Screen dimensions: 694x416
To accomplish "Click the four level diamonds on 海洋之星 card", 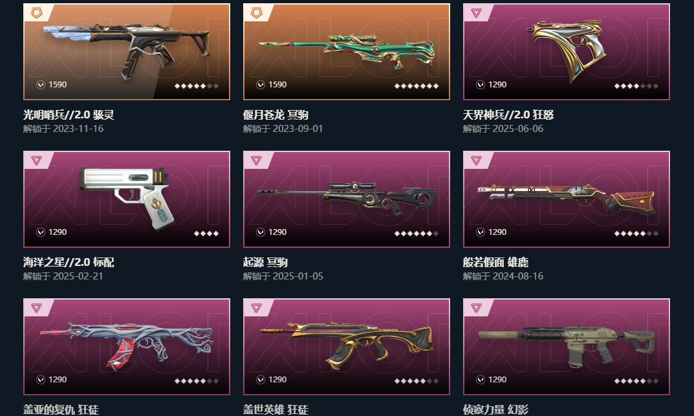I will (206, 233).
